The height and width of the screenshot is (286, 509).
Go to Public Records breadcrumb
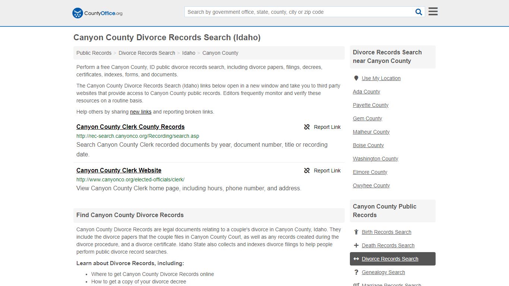pos(94,53)
